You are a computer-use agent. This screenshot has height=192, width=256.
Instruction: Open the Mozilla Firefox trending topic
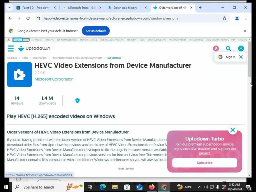[x=21, y=40]
